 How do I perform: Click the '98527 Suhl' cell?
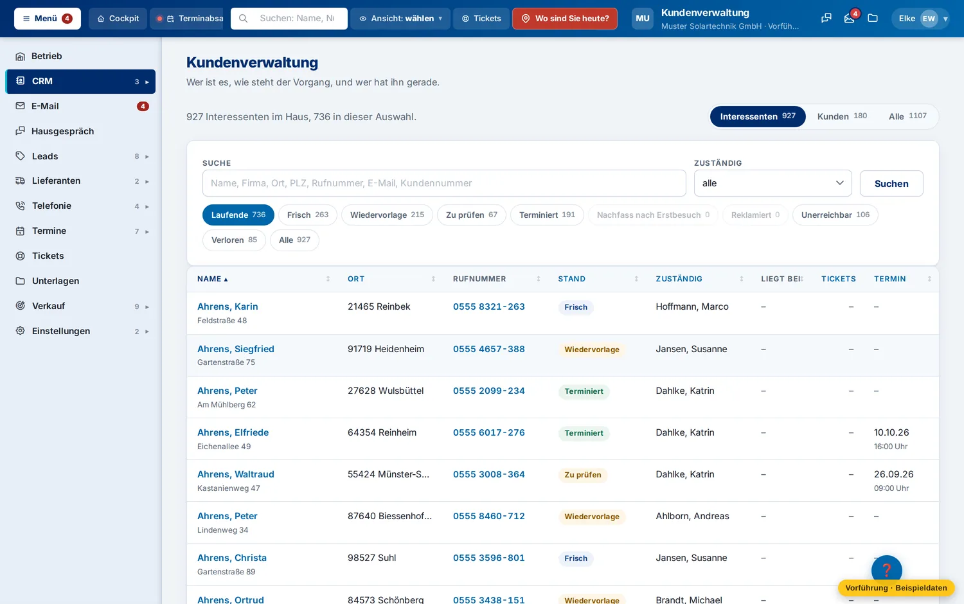pos(372,558)
